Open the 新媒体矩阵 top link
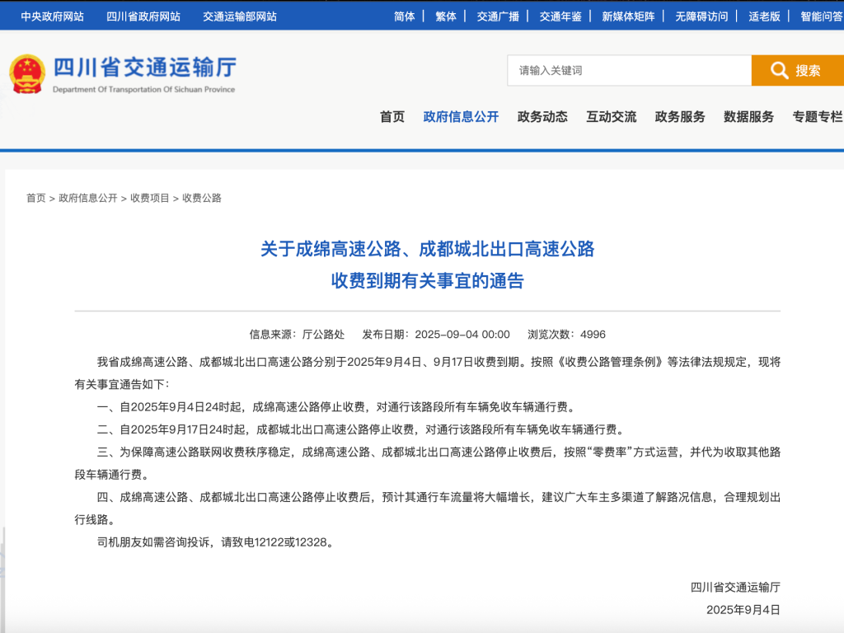The width and height of the screenshot is (844, 633). point(629,16)
